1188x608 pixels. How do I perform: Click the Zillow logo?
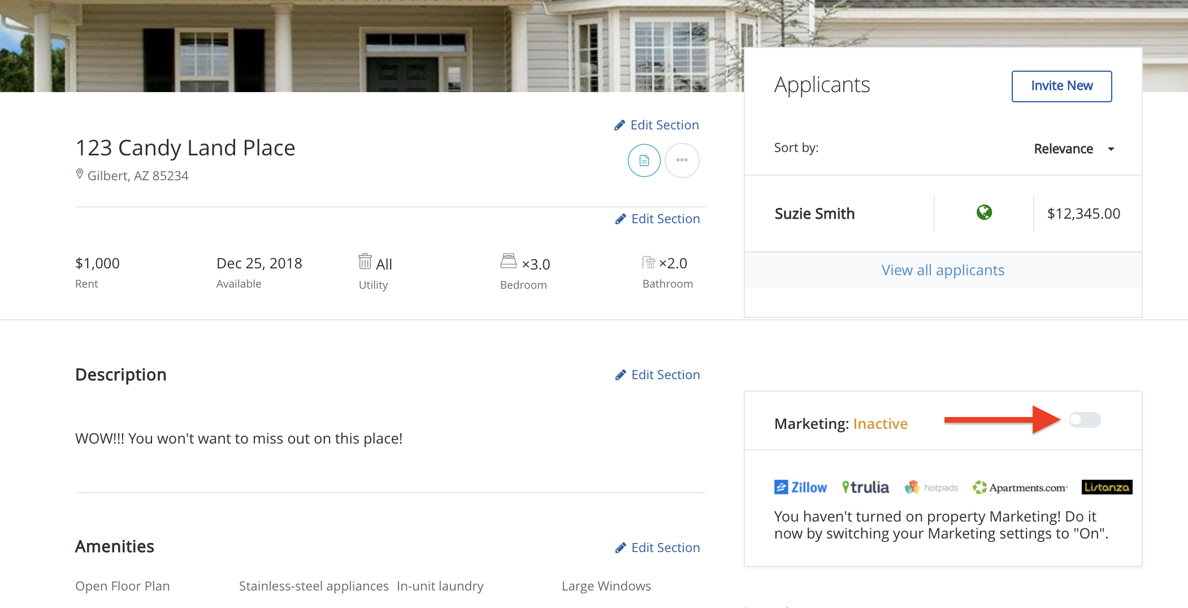[800, 487]
